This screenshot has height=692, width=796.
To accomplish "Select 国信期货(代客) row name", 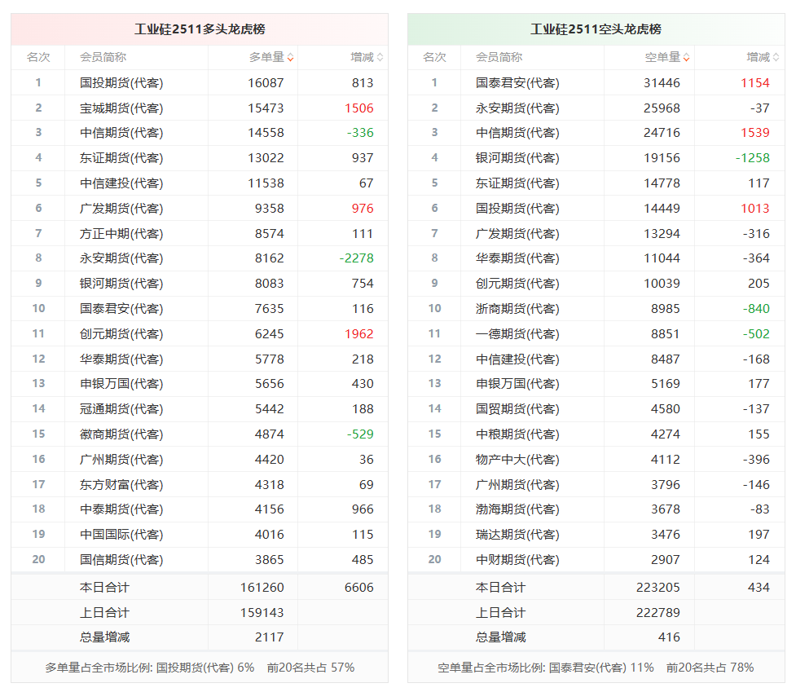I will [x=121, y=559].
